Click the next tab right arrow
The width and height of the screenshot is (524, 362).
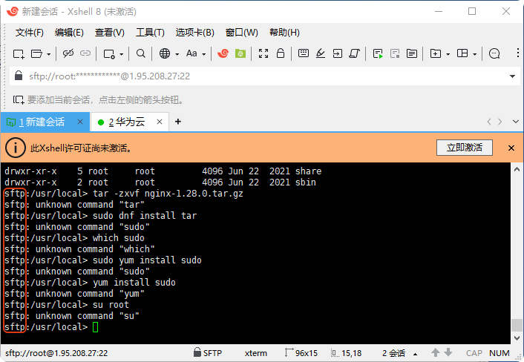pyautogui.click(x=500, y=122)
